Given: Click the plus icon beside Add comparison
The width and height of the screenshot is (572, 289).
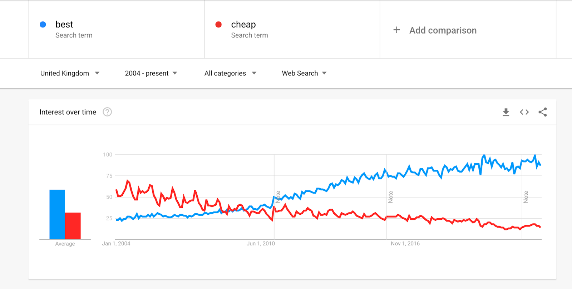Looking at the screenshot, I should click(396, 30).
